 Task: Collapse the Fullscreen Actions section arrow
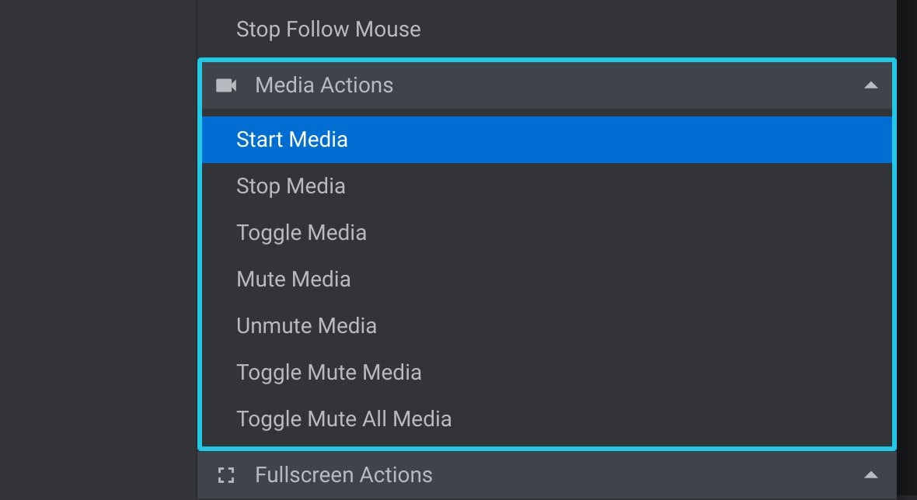(871, 475)
